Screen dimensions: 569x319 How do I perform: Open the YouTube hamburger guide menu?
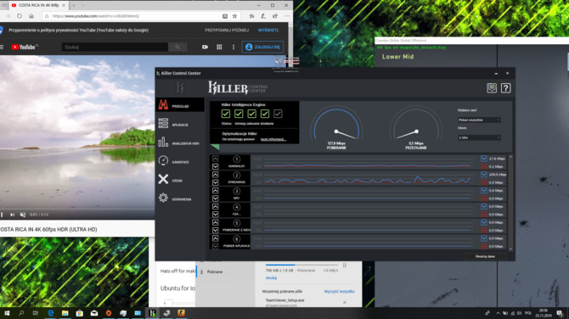coord(2,47)
